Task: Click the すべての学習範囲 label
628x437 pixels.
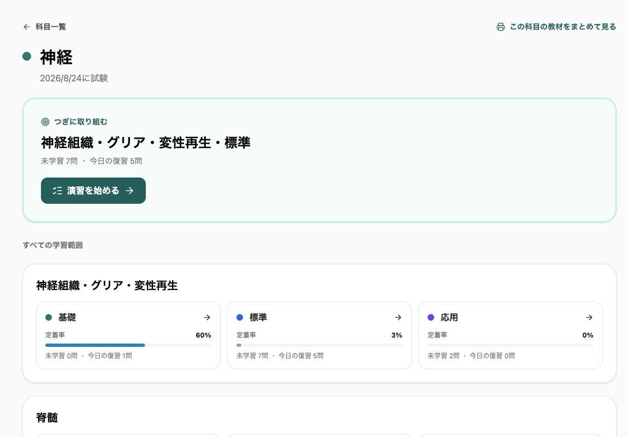Action: (x=52, y=245)
